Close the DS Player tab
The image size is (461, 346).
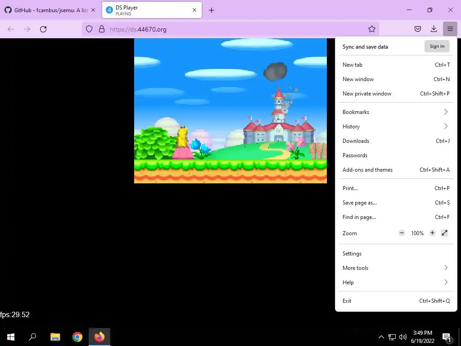pos(194,10)
